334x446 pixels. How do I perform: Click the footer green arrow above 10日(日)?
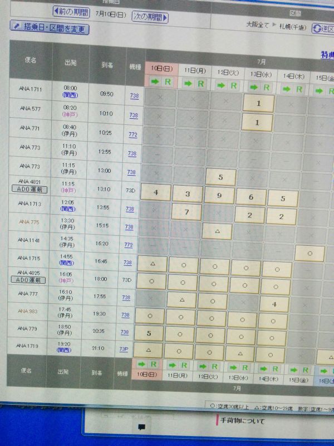coord(141,364)
